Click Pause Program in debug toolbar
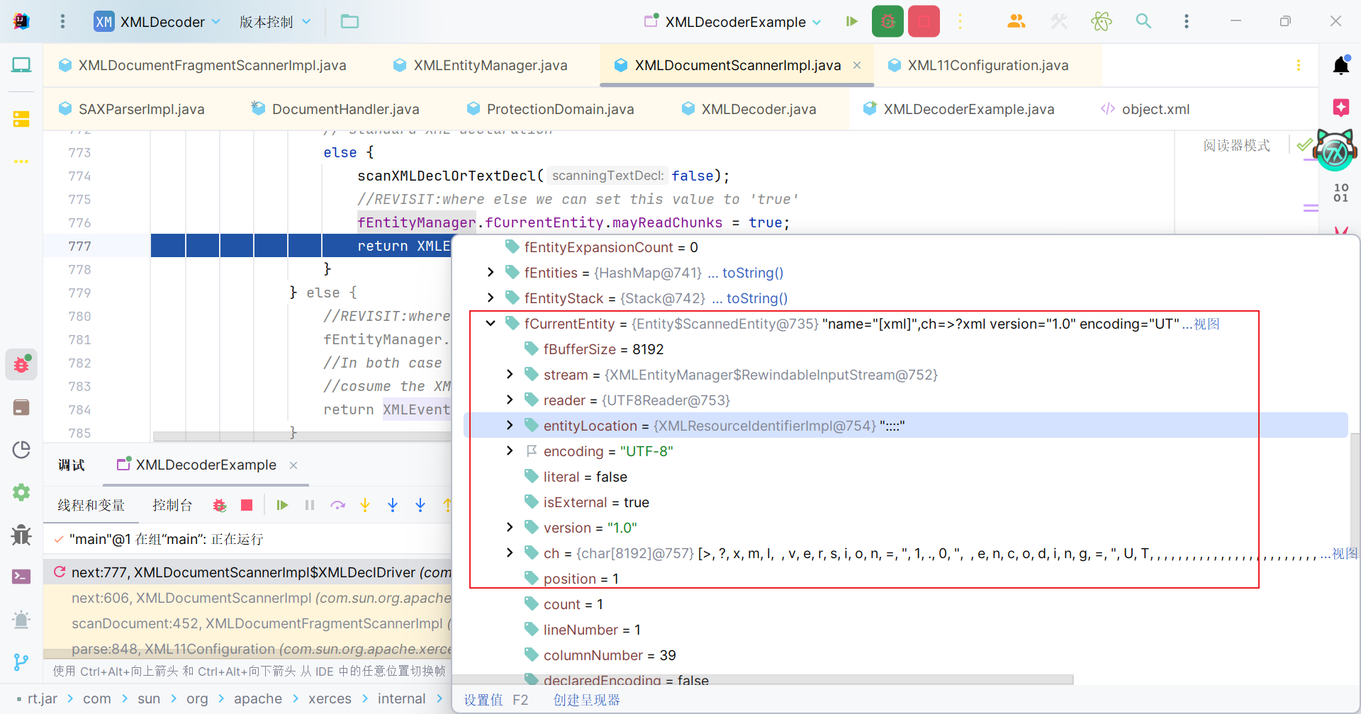Screen dimensions: 1361x714 pyautogui.click(x=310, y=505)
